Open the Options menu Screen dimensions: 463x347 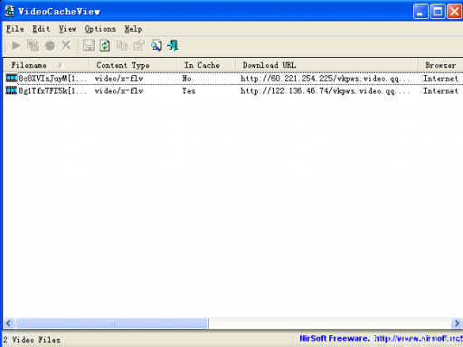pyautogui.click(x=100, y=29)
